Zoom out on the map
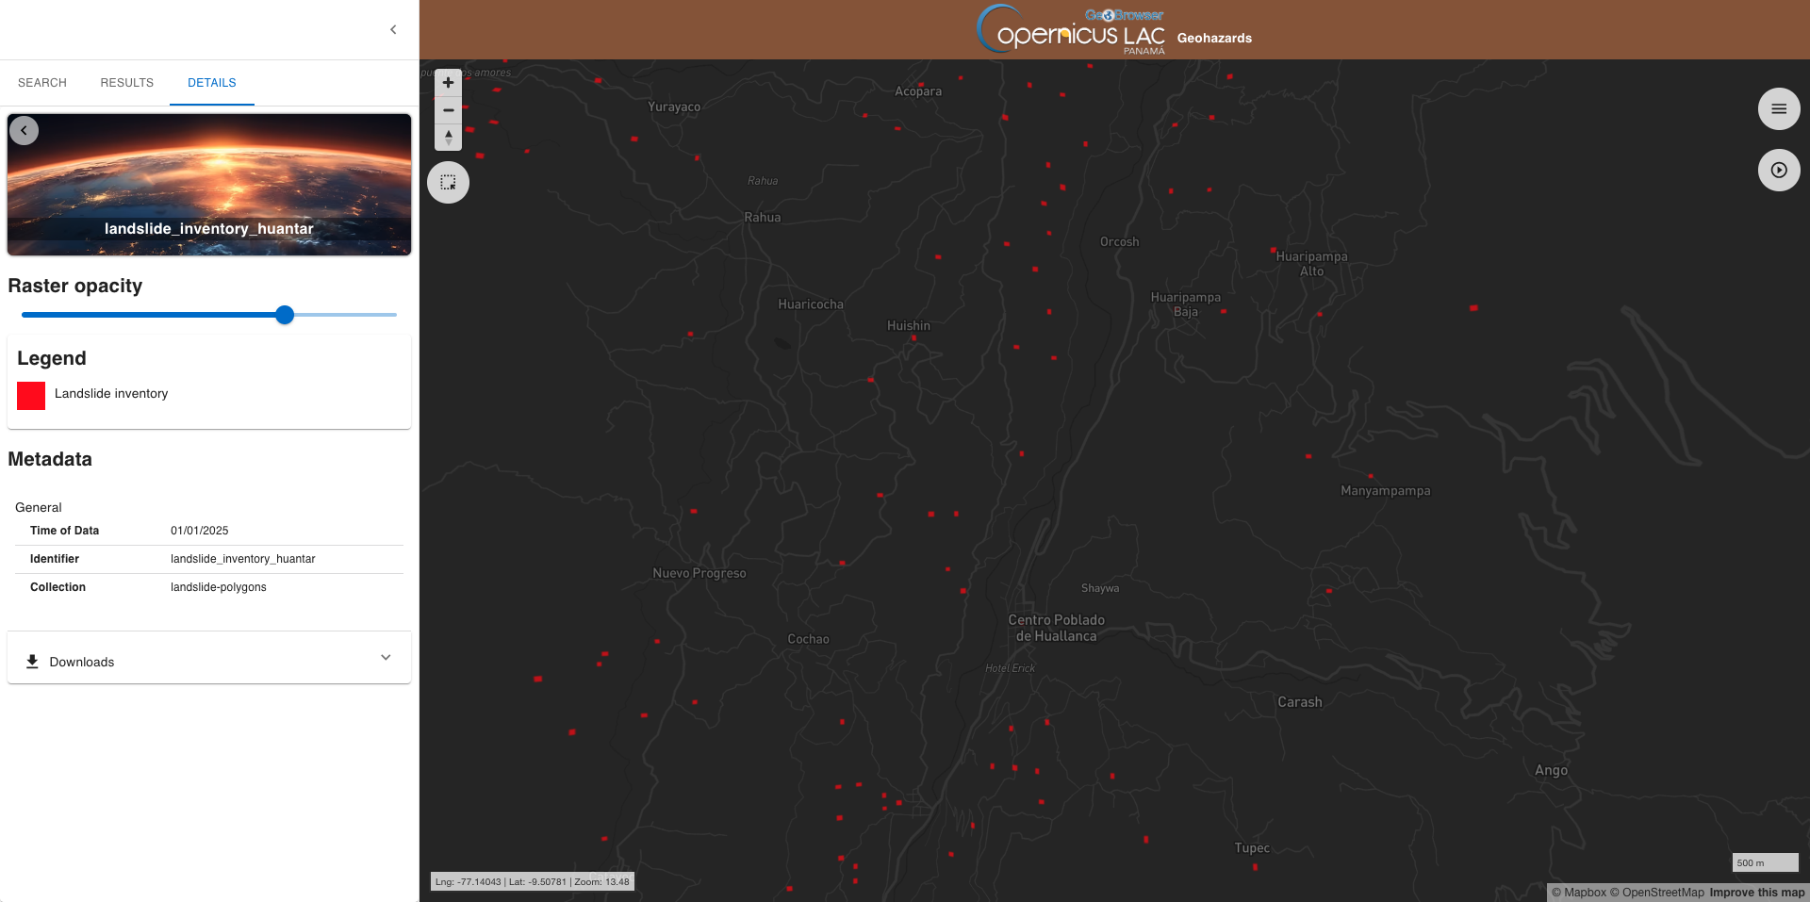Viewport: 1810px width, 902px height. 448,110
